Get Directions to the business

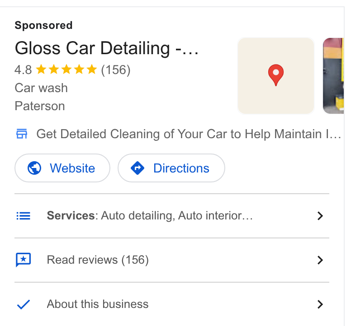point(171,168)
